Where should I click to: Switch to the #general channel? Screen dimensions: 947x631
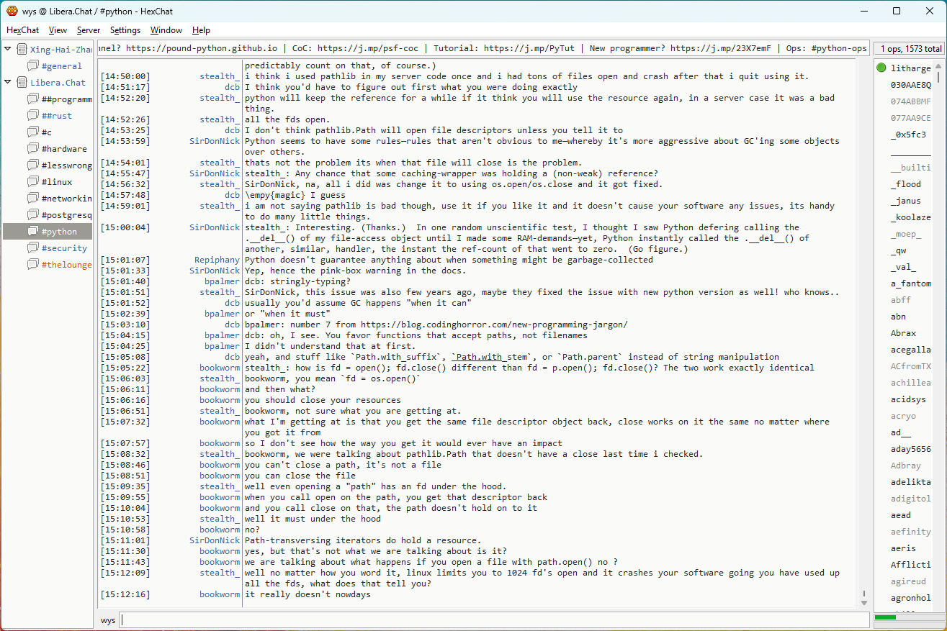(63, 66)
